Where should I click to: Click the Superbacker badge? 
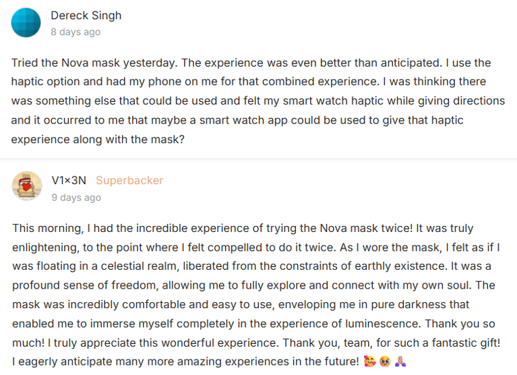129,180
